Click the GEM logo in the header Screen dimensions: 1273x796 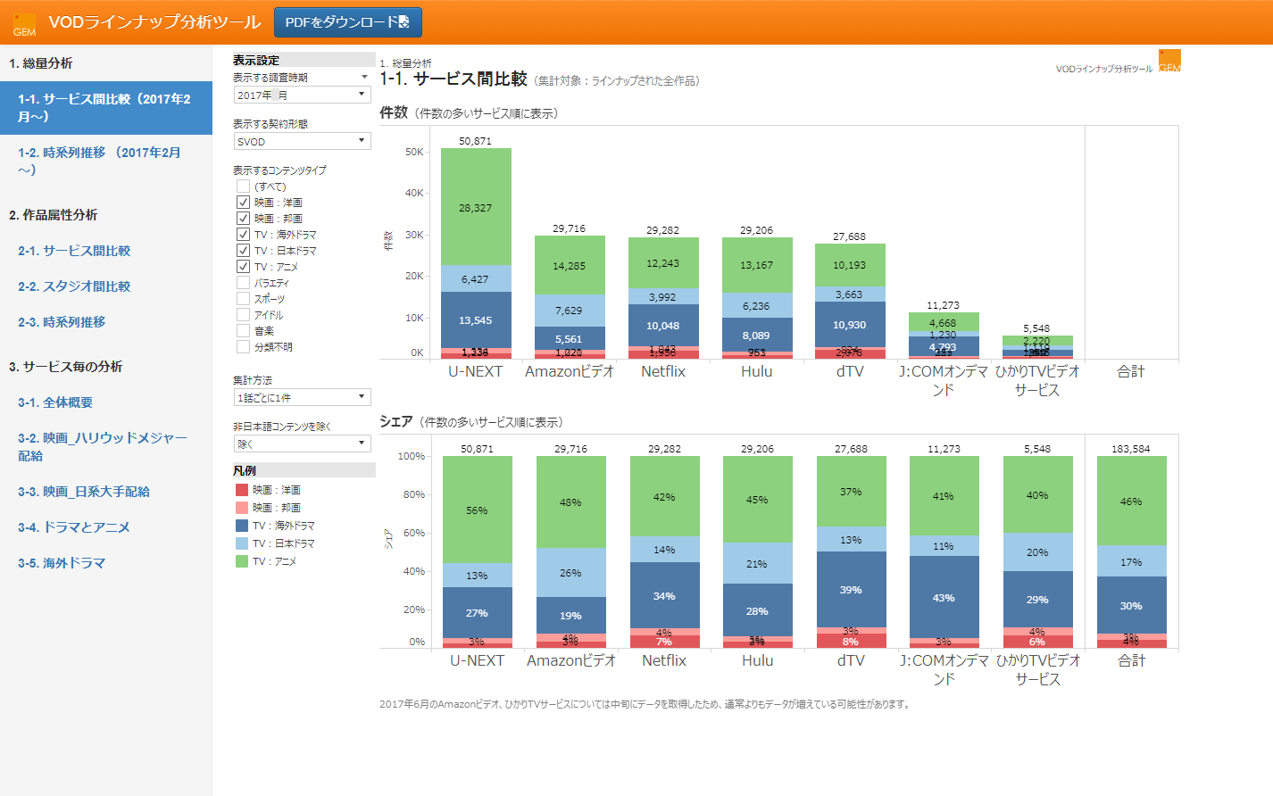click(x=24, y=24)
